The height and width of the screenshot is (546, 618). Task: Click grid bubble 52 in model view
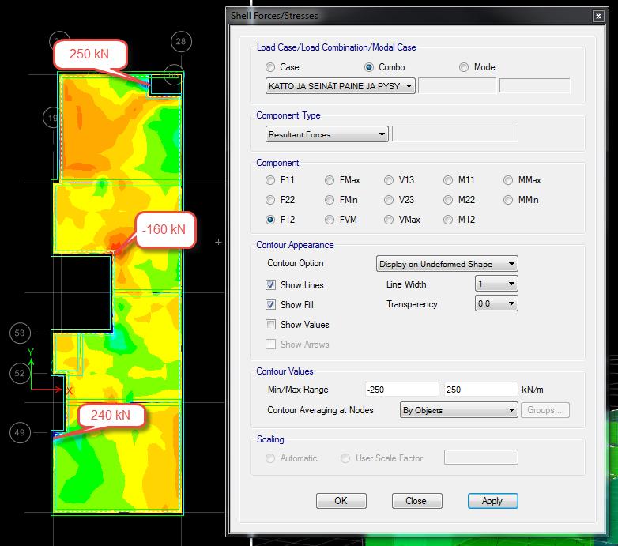pos(20,373)
